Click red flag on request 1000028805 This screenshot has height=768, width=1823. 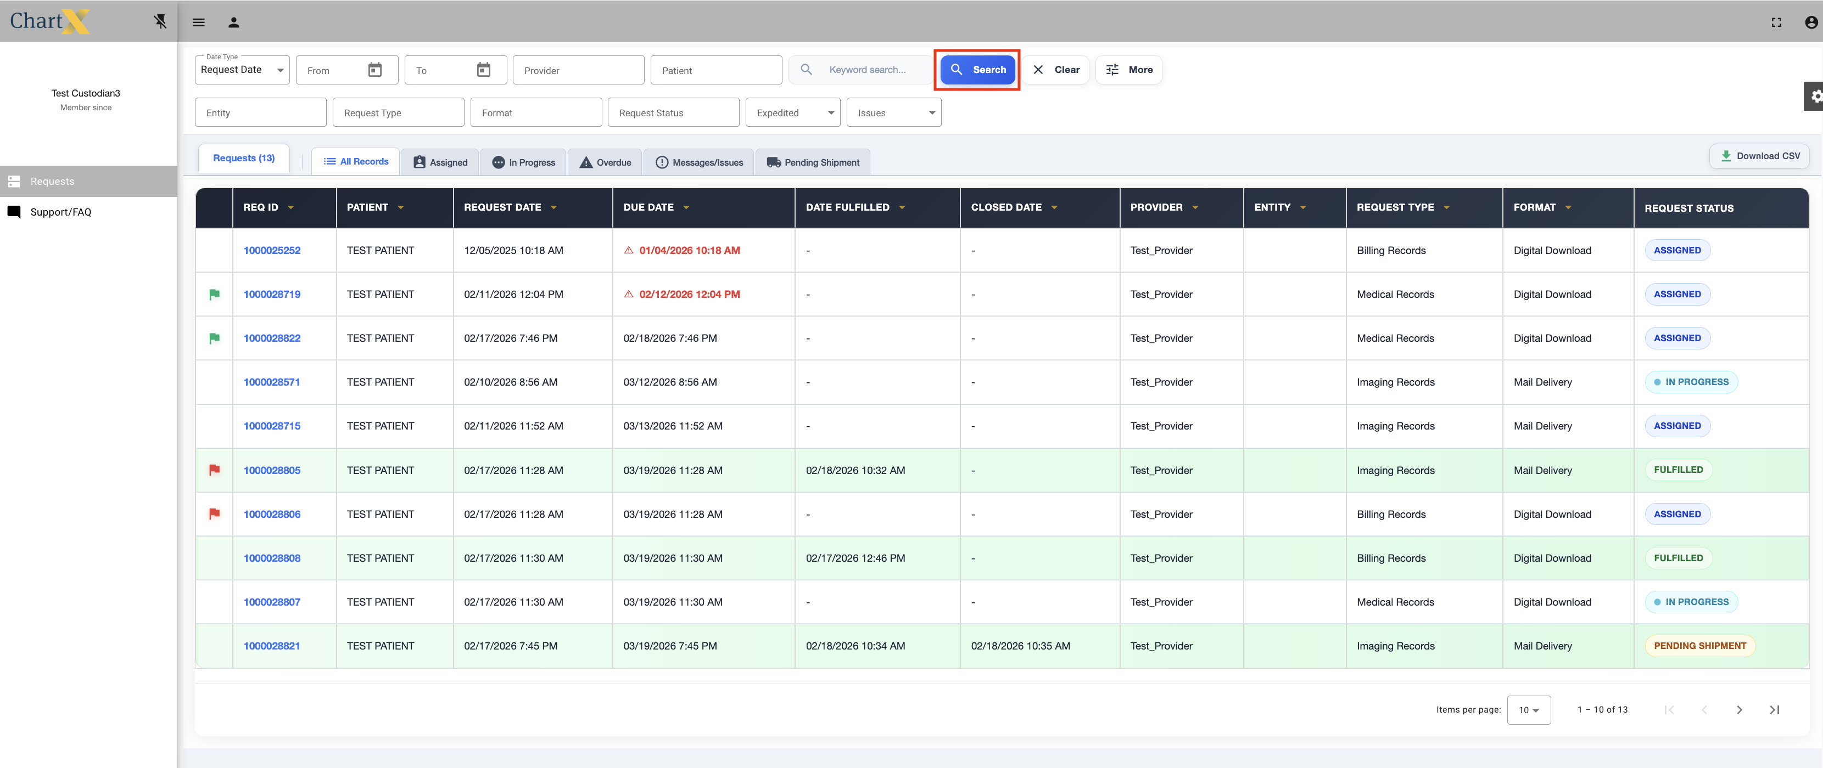tap(215, 470)
